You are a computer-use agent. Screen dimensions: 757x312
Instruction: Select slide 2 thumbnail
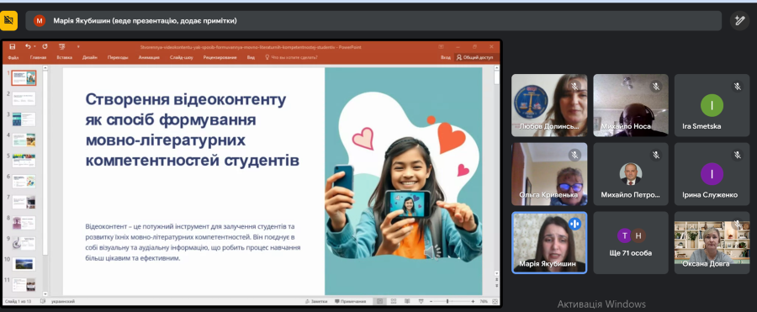[24, 98]
